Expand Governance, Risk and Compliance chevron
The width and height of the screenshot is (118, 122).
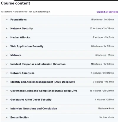pyautogui.click(x=7, y=91)
